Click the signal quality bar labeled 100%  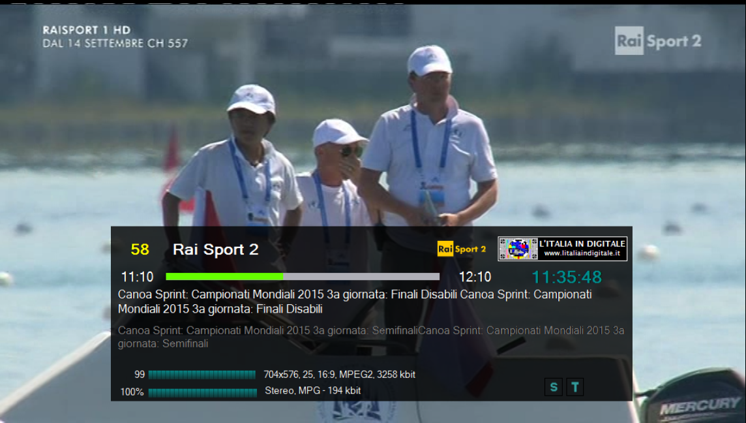point(202,392)
